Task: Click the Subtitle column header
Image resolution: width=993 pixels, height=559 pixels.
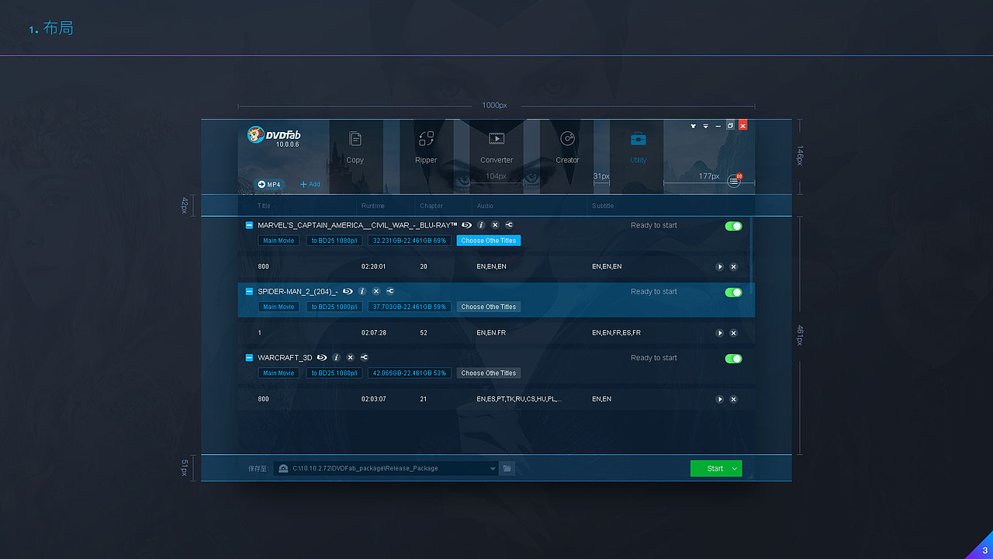Action: coord(603,206)
